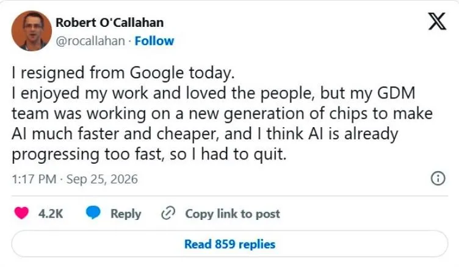Follow @rocallahan via the Follow link
Screen dimensions: 459x267
pos(154,41)
